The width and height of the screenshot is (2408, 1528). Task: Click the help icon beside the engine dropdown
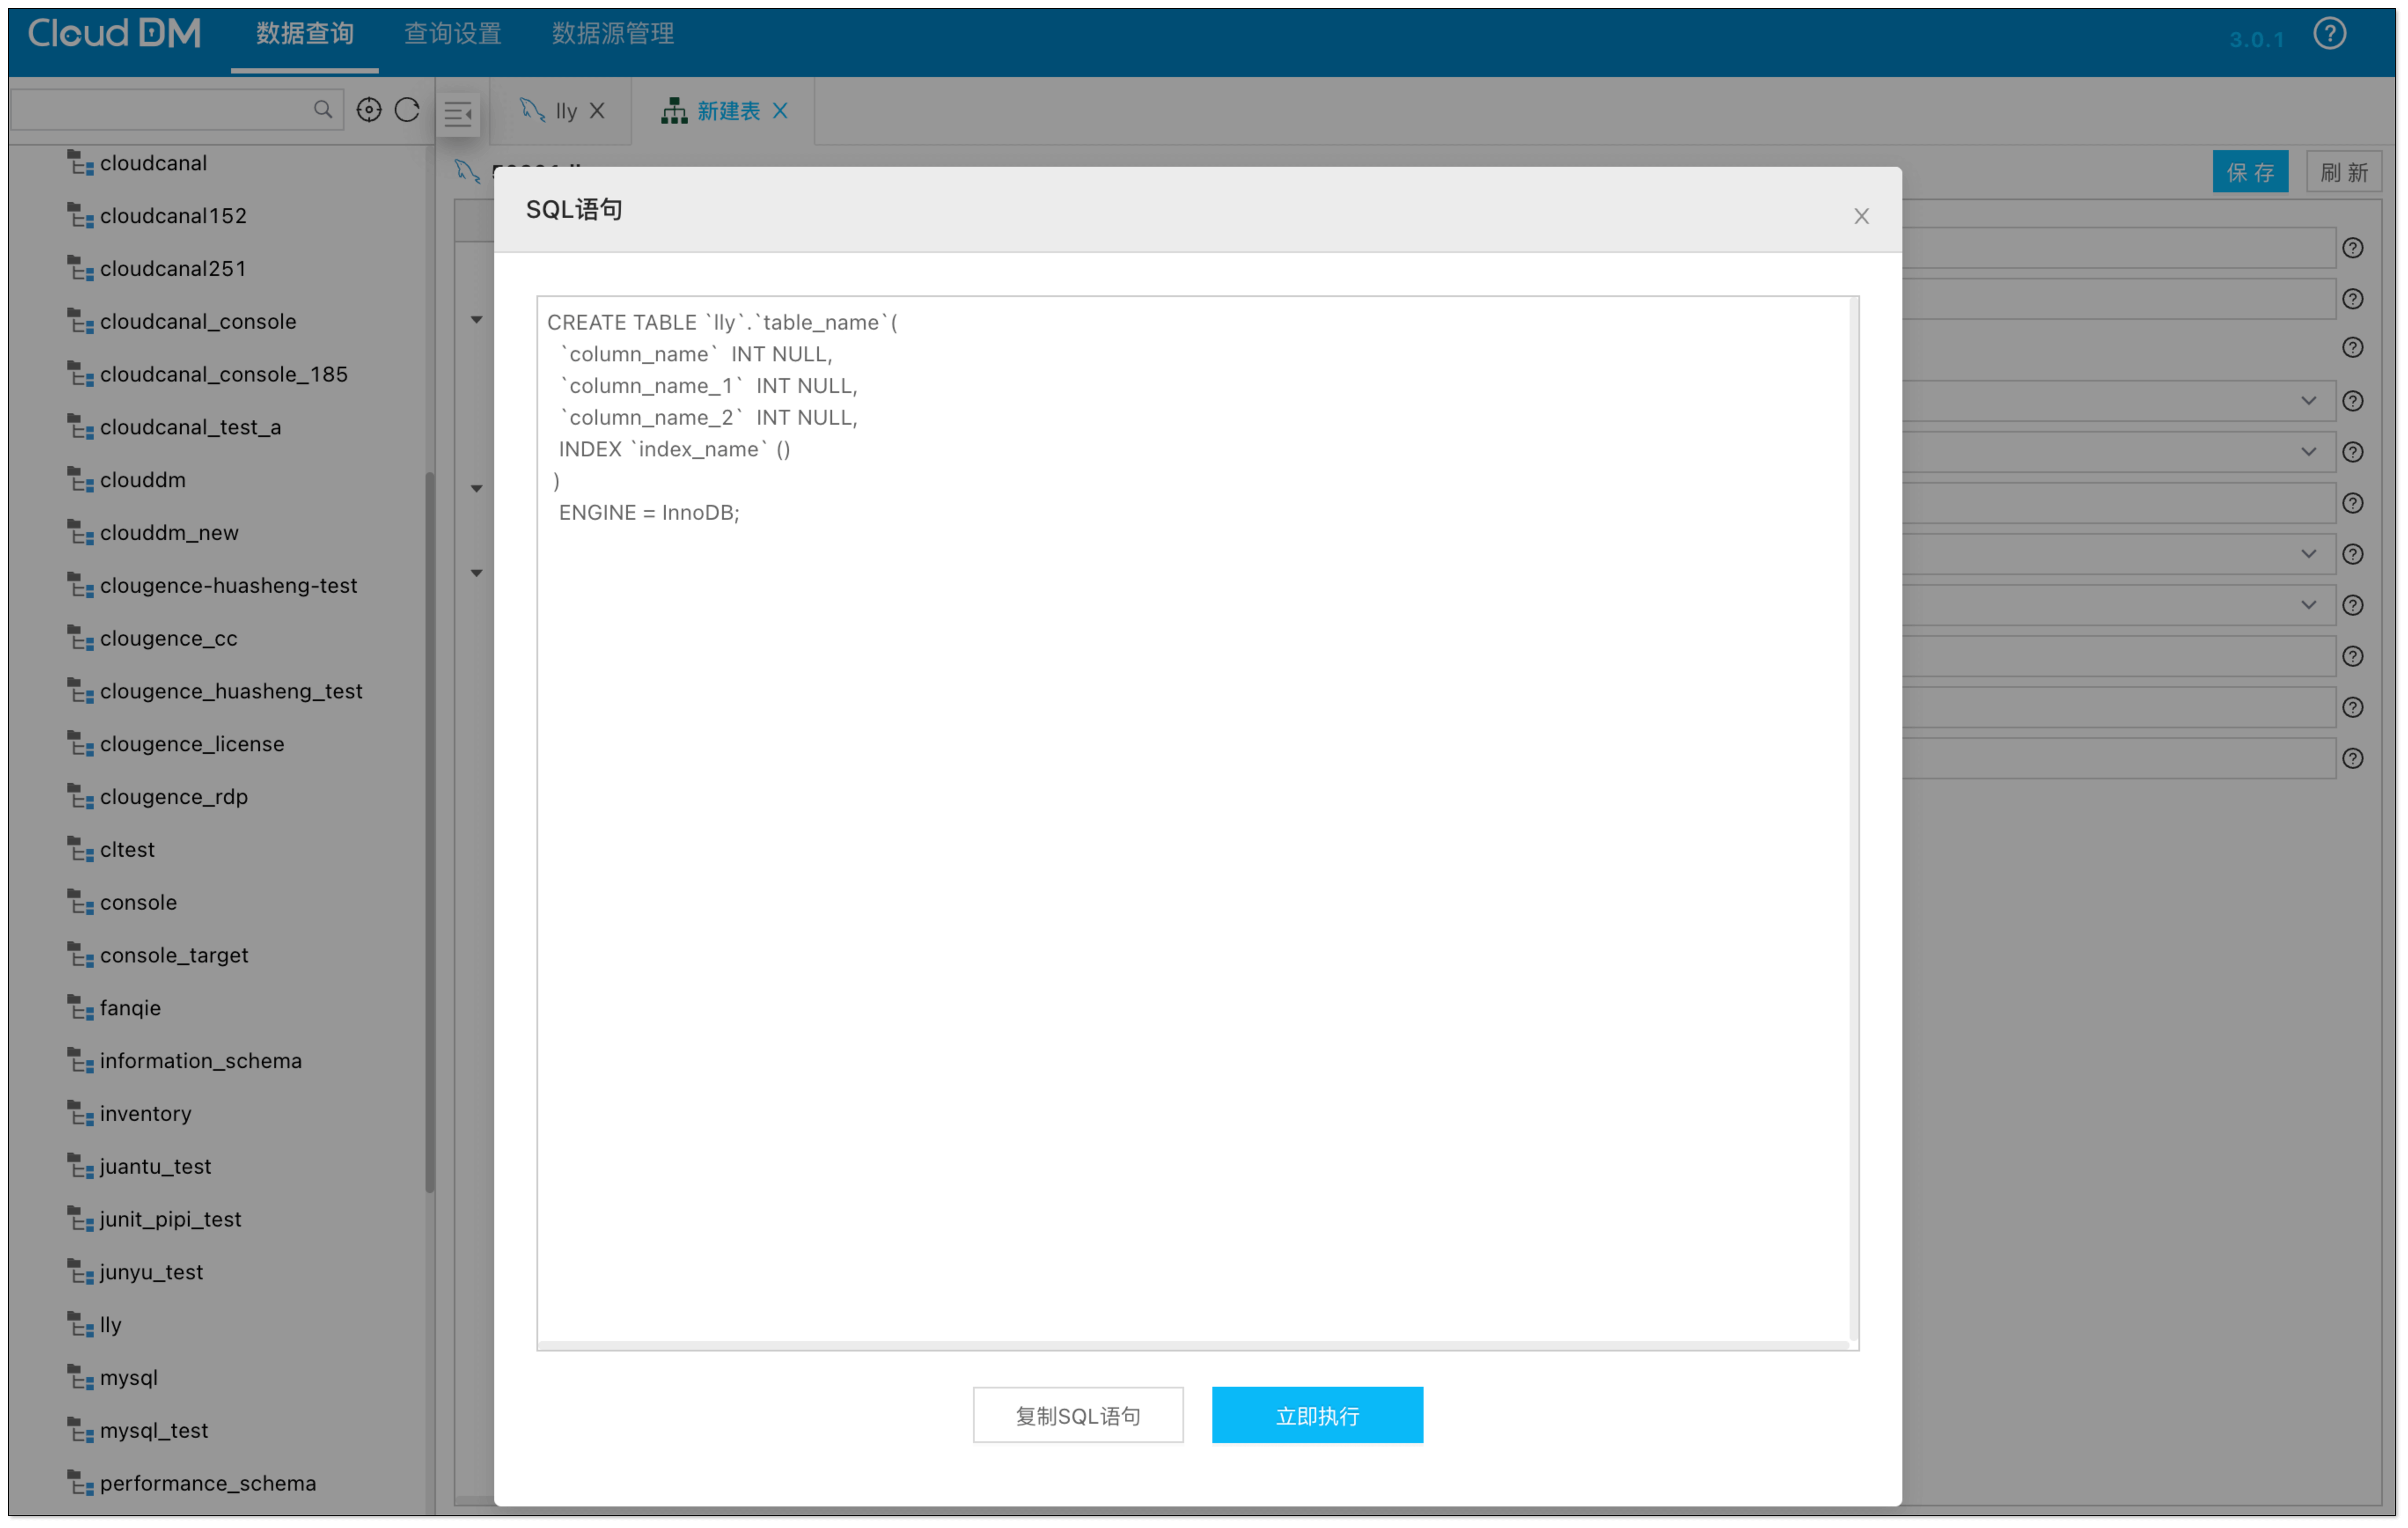point(2352,400)
